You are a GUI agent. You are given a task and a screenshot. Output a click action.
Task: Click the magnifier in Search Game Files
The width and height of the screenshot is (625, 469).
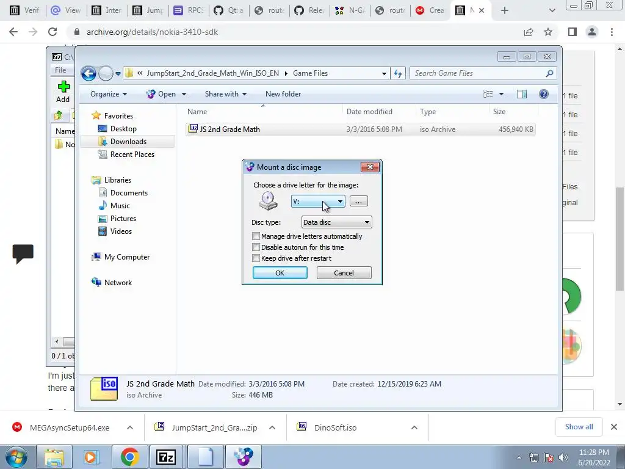(x=550, y=73)
